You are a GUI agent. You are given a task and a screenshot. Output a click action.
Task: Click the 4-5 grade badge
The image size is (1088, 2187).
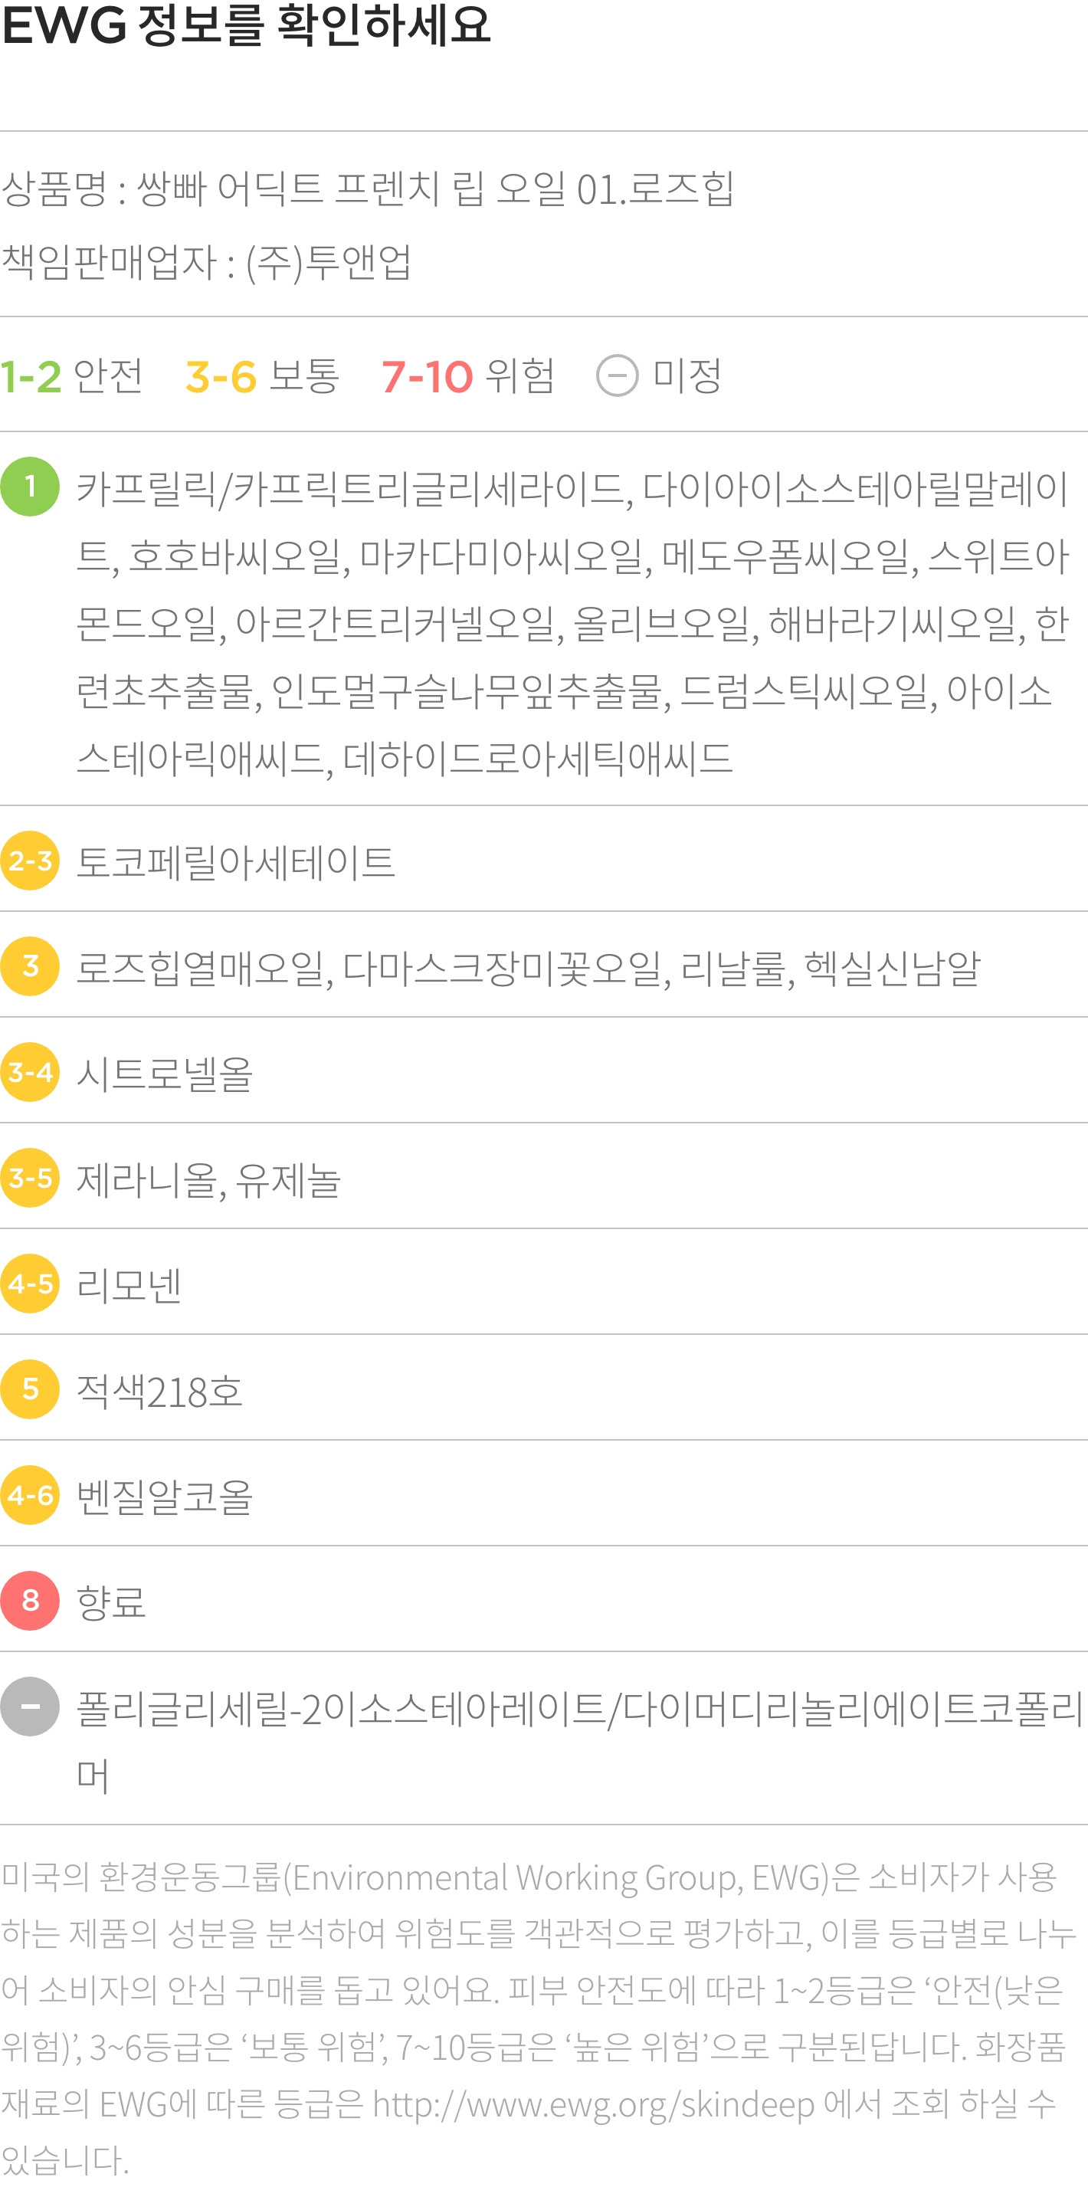click(x=31, y=1284)
